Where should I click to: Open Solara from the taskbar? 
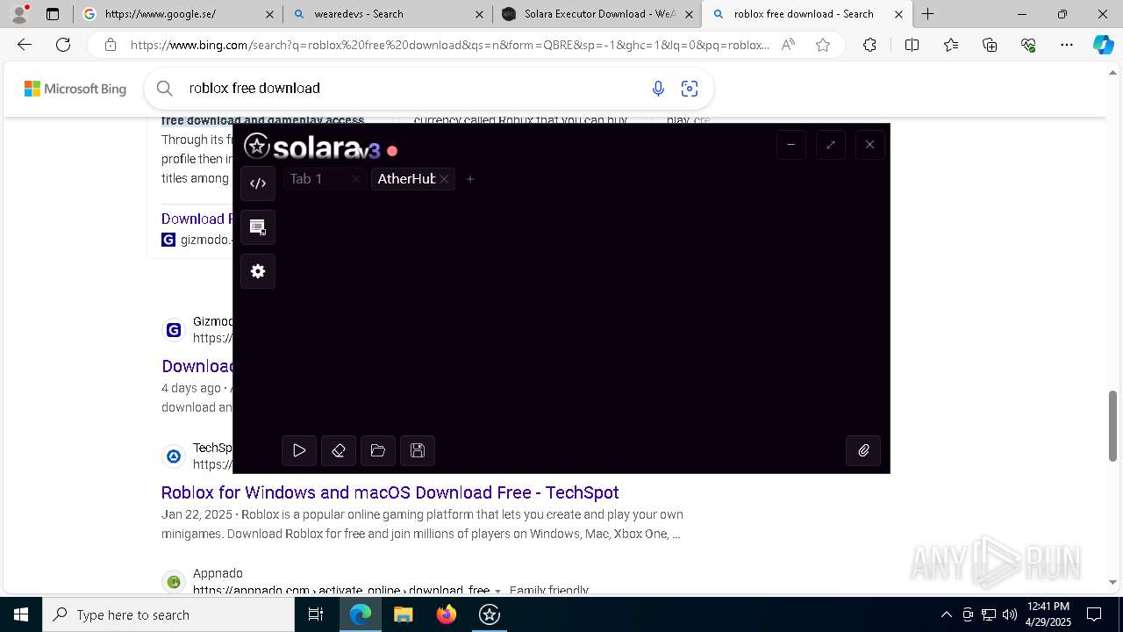pos(490,614)
